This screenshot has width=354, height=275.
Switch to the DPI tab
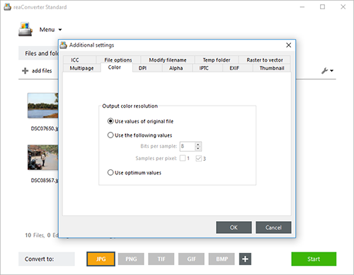pos(142,68)
